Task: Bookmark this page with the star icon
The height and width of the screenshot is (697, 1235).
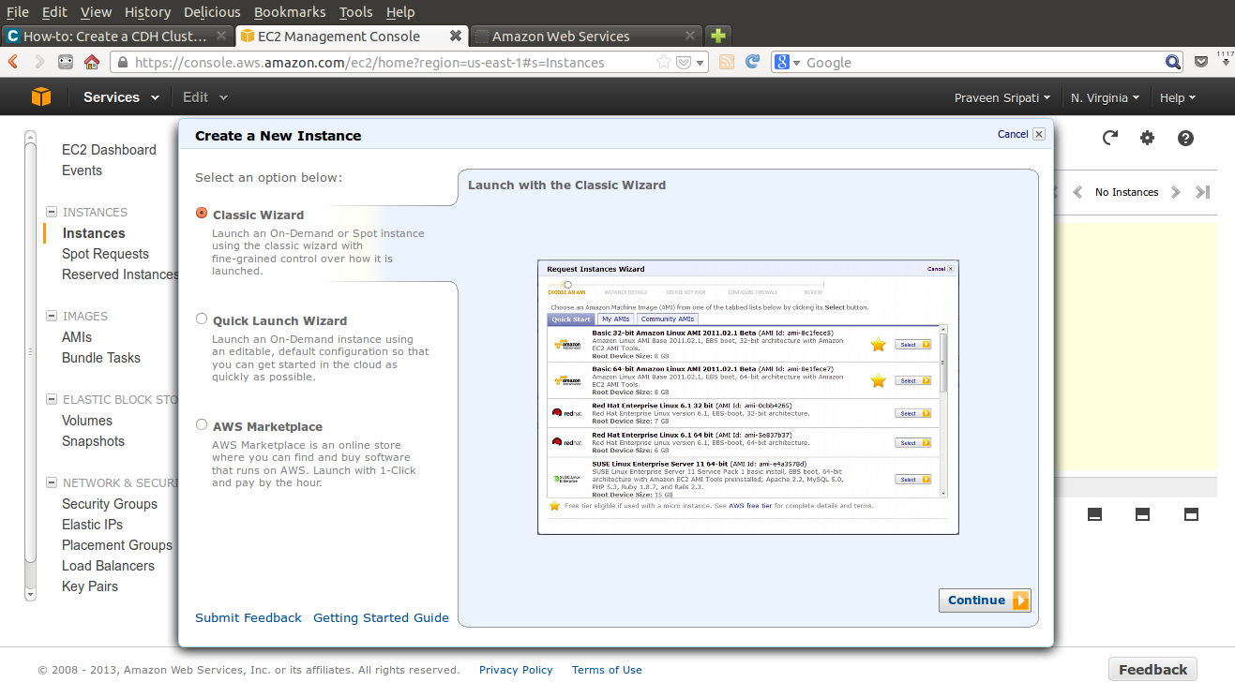Action: [x=664, y=62]
